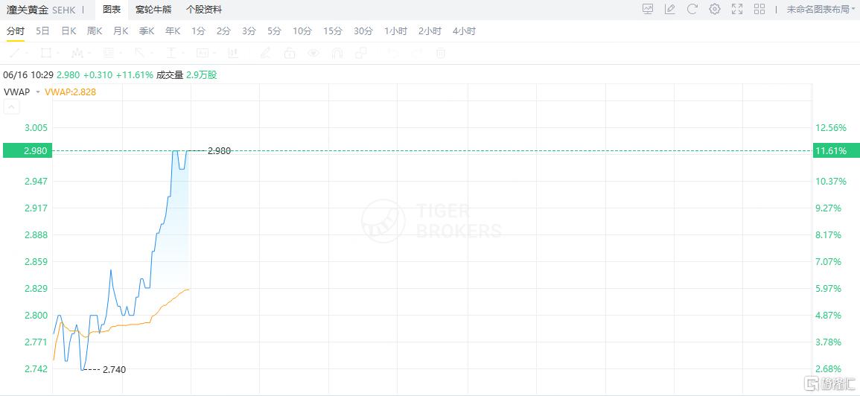The image size is (860, 396).
Task: Click the chart monitor icon in top toolbar
Action: tap(648, 9)
